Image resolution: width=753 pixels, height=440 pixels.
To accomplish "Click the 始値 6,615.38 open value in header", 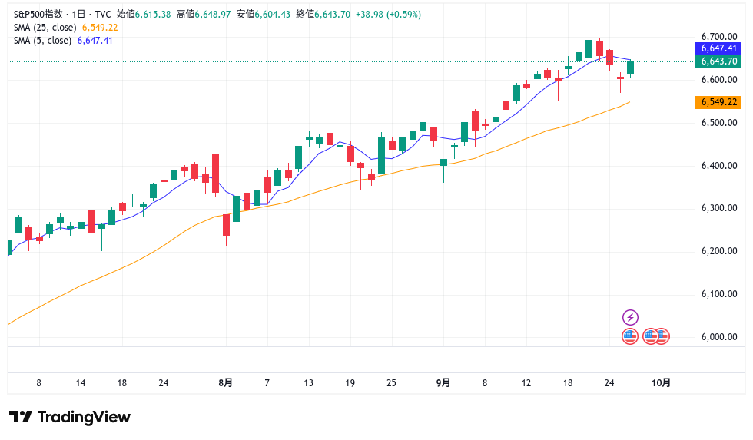I will (x=144, y=15).
